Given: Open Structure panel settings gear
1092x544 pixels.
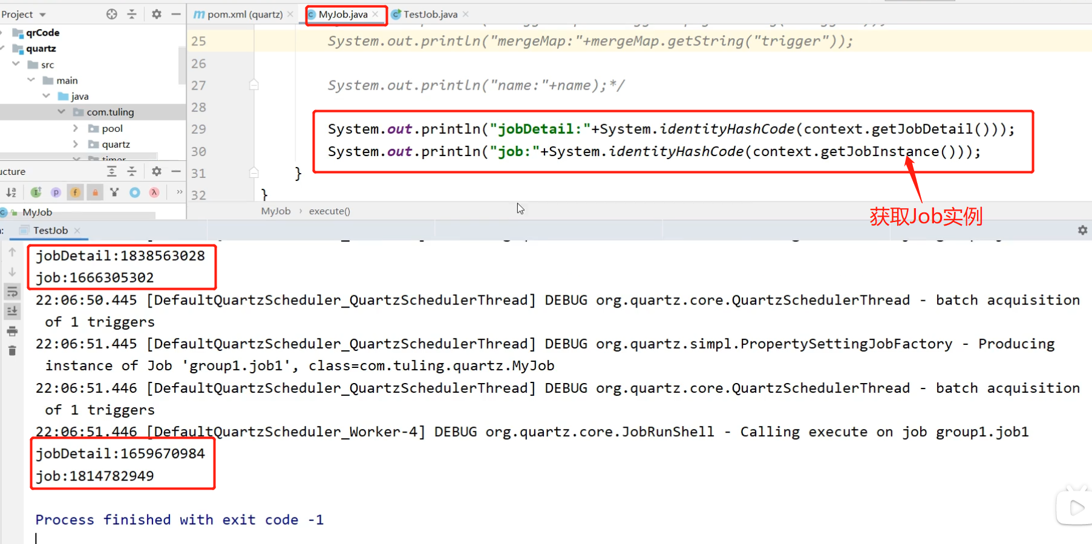Looking at the screenshot, I should [157, 172].
